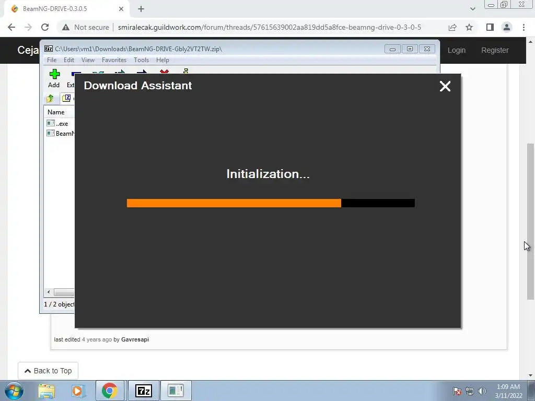Bookmark this page with star icon
This screenshot has height=401, width=535.
coord(469,27)
